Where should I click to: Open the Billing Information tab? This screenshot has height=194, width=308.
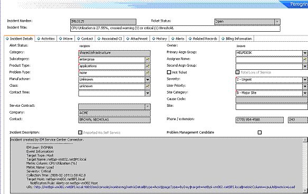click(x=237, y=39)
